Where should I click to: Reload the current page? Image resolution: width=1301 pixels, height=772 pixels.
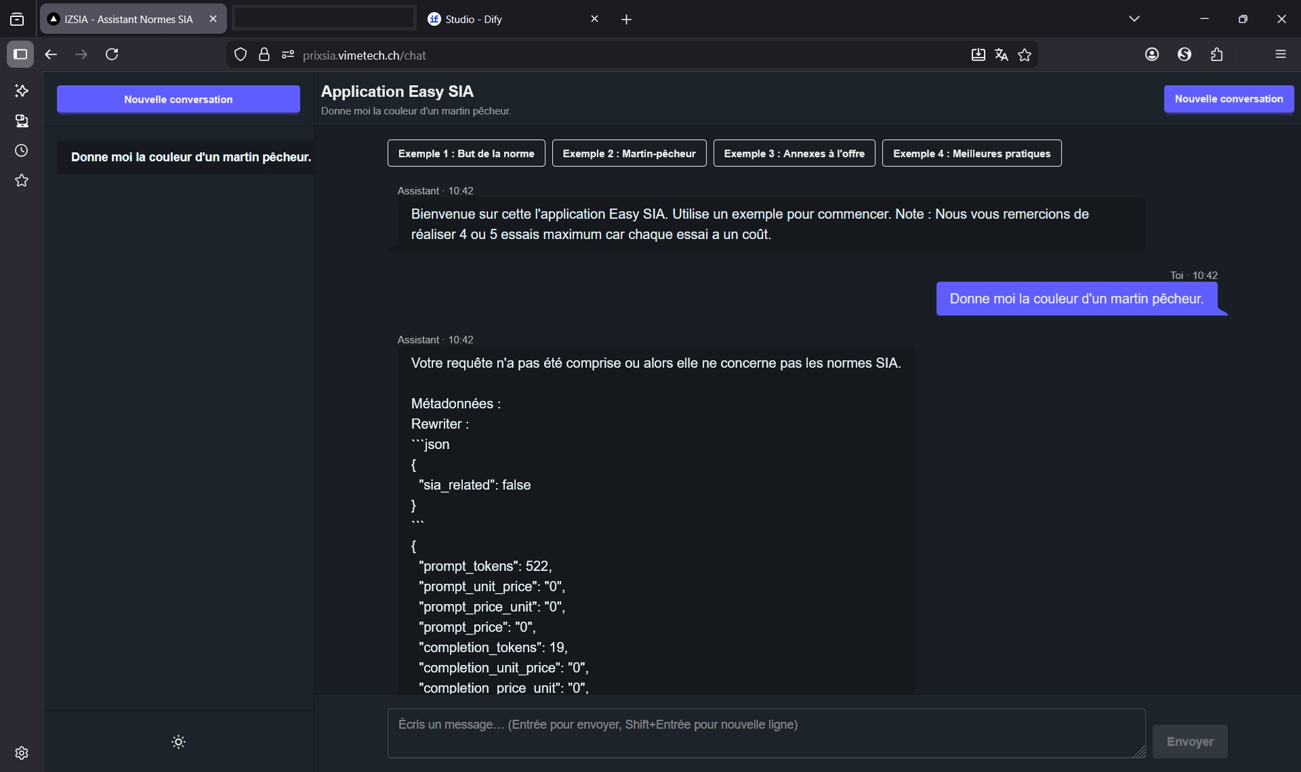(x=112, y=54)
